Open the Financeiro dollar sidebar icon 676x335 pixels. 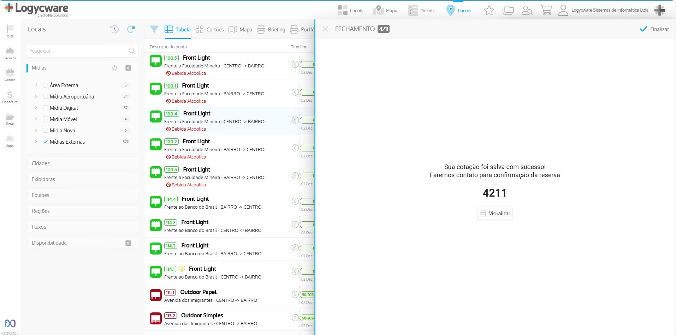pos(10,97)
